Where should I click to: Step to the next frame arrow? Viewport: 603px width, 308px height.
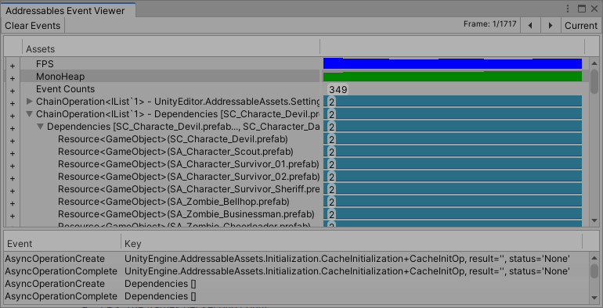point(551,26)
